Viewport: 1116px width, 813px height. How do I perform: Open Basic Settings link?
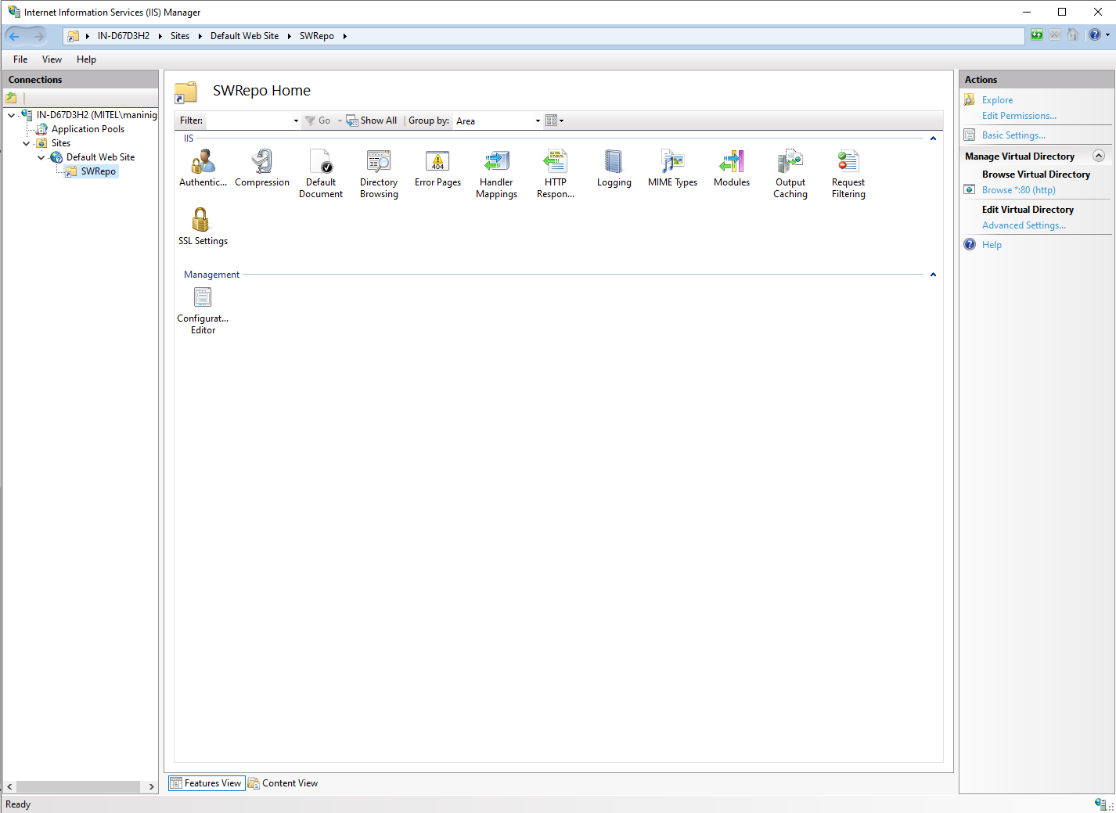tap(1013, 135)
